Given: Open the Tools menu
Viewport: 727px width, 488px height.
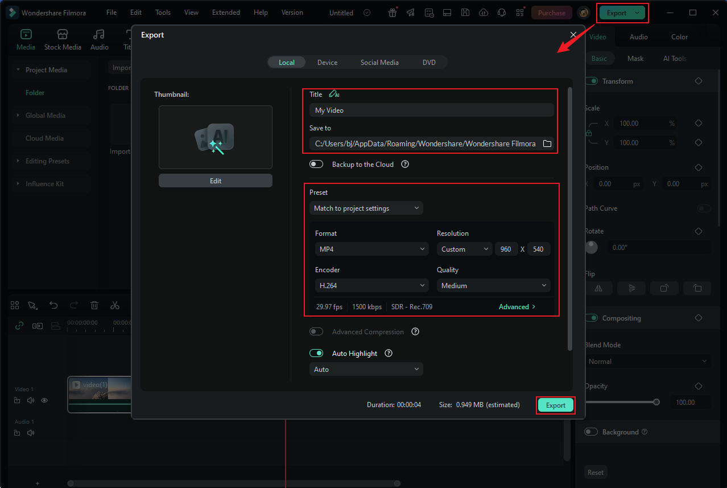Looking at the screenshot, I should (163, 12).
